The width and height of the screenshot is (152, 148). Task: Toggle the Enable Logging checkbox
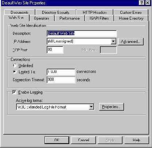click(14, 92)
